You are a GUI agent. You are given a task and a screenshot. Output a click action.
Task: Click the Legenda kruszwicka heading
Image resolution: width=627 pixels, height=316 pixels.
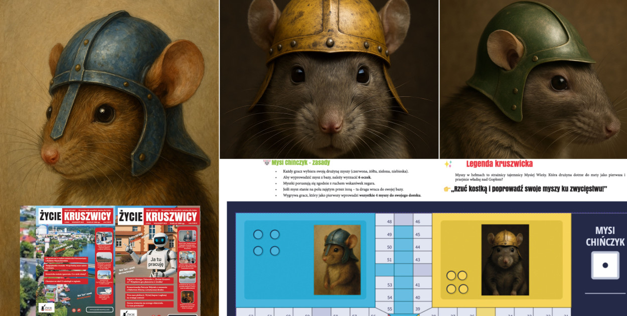point(499,164)
